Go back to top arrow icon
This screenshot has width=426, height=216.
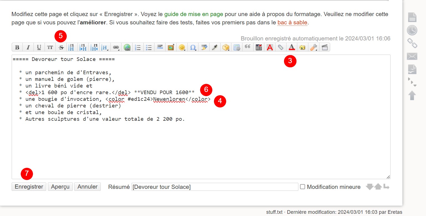pos(412,96)
